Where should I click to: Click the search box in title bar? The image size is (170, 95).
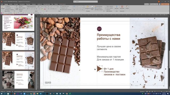[86, 2]
